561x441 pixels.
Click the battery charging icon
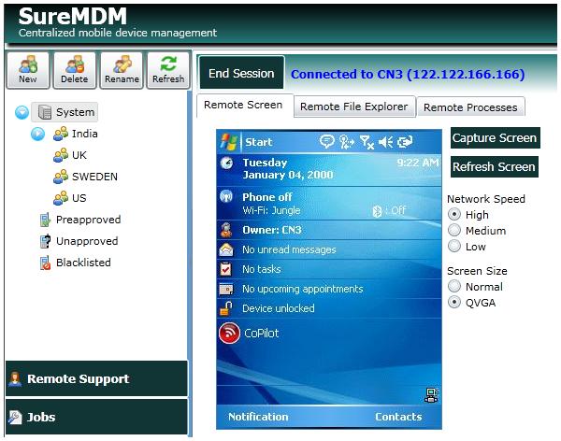(405, 142)
